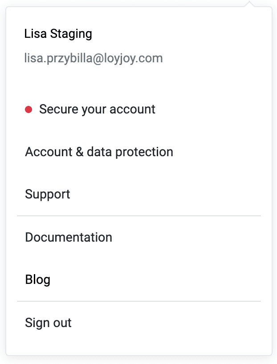Image resolution: width=277 pixels, height=364 pixels.
Task: Go to the Blog
Action: pyautogui.click(x=38, y=280)
